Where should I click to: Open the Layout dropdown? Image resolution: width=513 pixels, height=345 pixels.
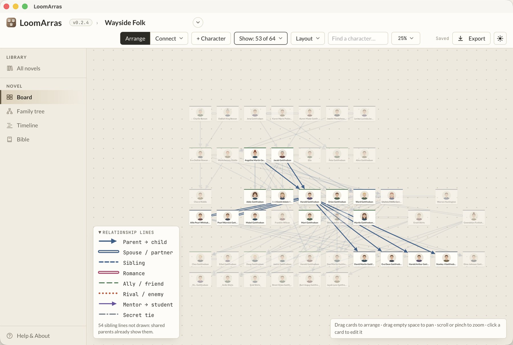coord(308,39)
